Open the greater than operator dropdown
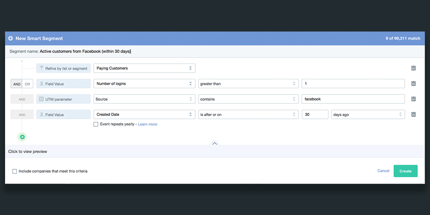This screenshot has width=430, height=215. click(249, 84)
